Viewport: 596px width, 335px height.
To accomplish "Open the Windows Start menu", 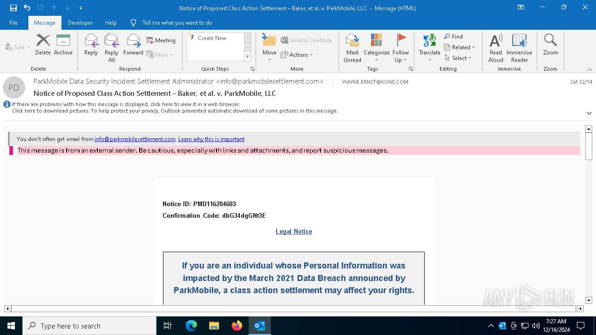I will click(x=11, y=326).
